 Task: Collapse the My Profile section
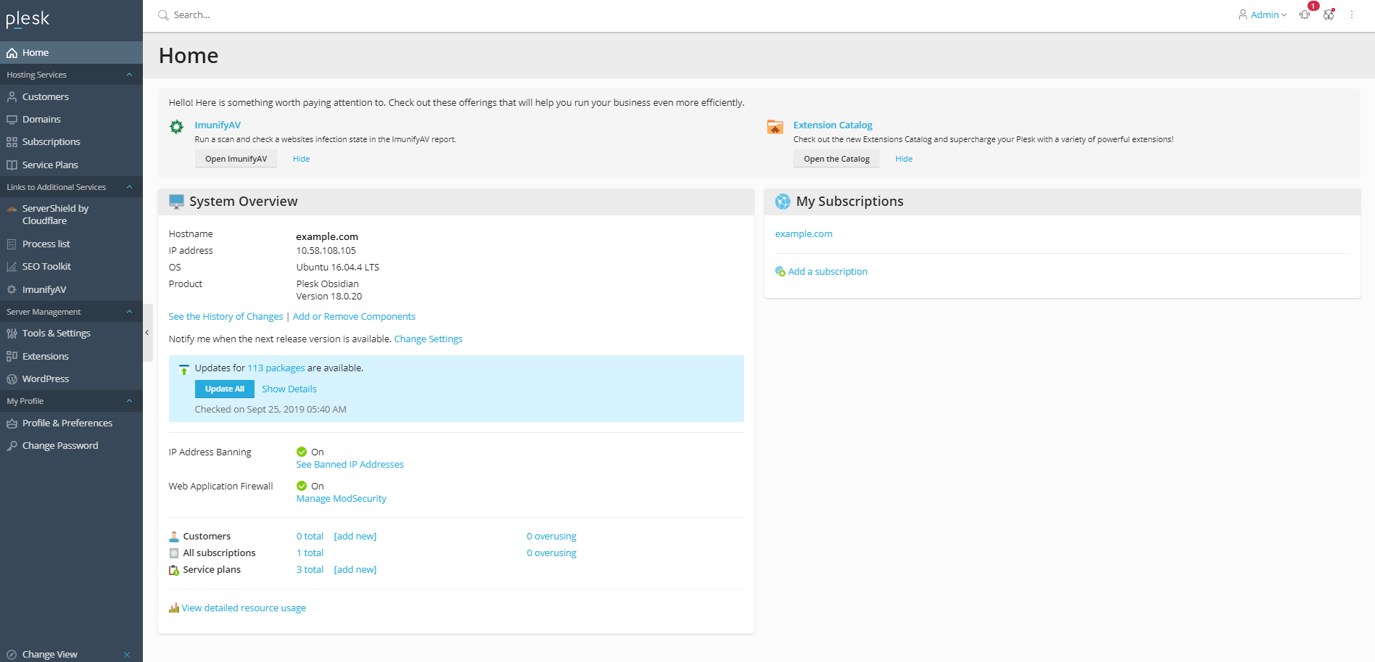coord(129,401)
